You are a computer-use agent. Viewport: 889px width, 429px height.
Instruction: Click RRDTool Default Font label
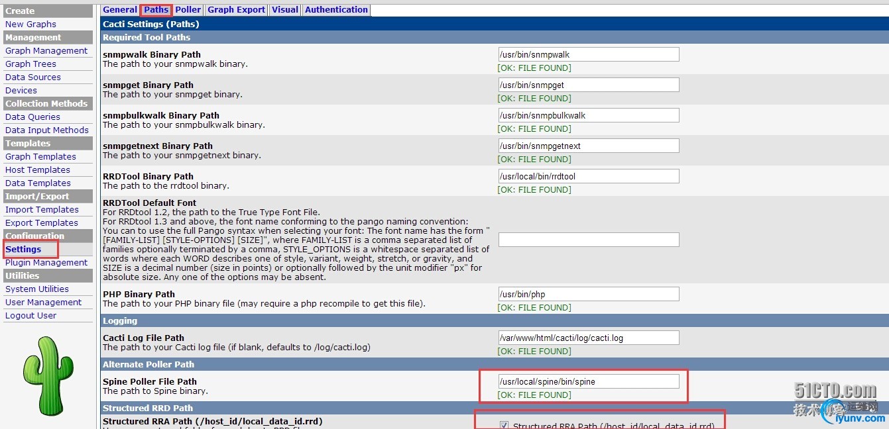pos(150,203)
